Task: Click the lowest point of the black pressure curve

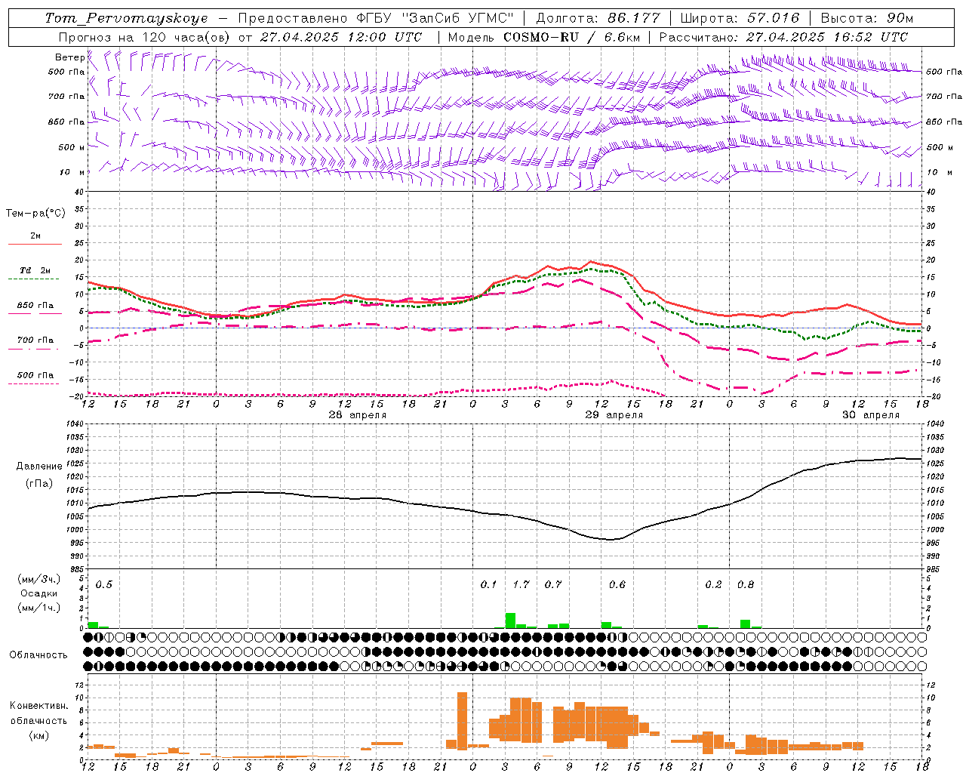Action: [x=611, y=540]
